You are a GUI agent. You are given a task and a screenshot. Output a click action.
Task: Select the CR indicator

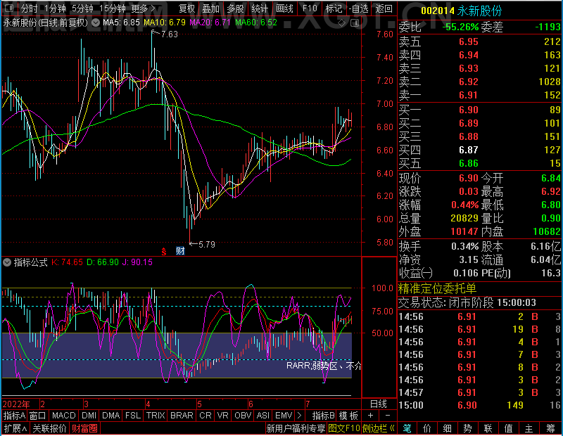pos(205,416)
